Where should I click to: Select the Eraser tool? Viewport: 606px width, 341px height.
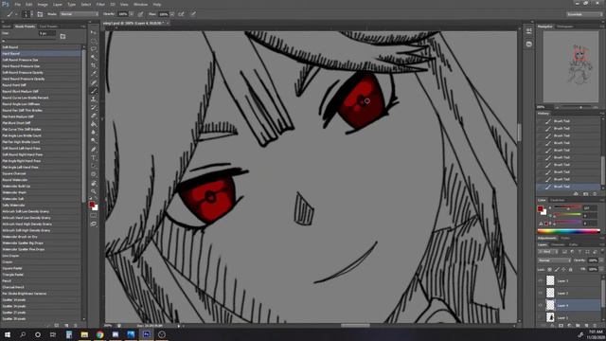point(94,116)
